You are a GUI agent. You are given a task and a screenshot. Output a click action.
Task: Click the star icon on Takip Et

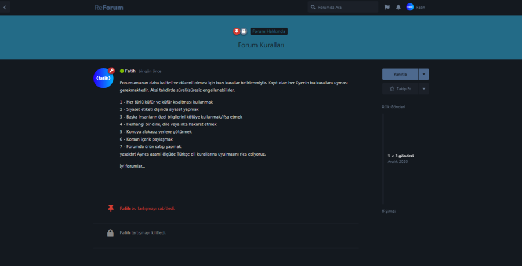pyautogui.click(x=392, y=88)
